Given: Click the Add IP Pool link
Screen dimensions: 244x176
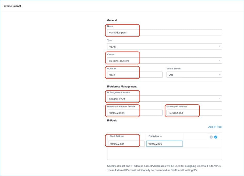Looking at the screenshot, I should (x=215, y=127).
